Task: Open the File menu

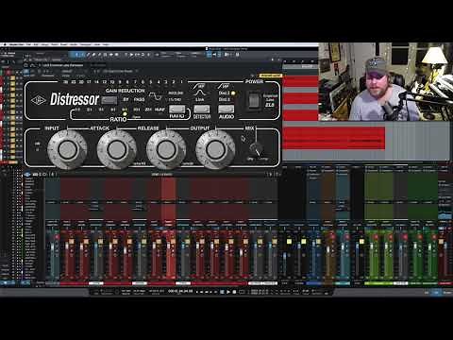Action: [x=28, y=44]
